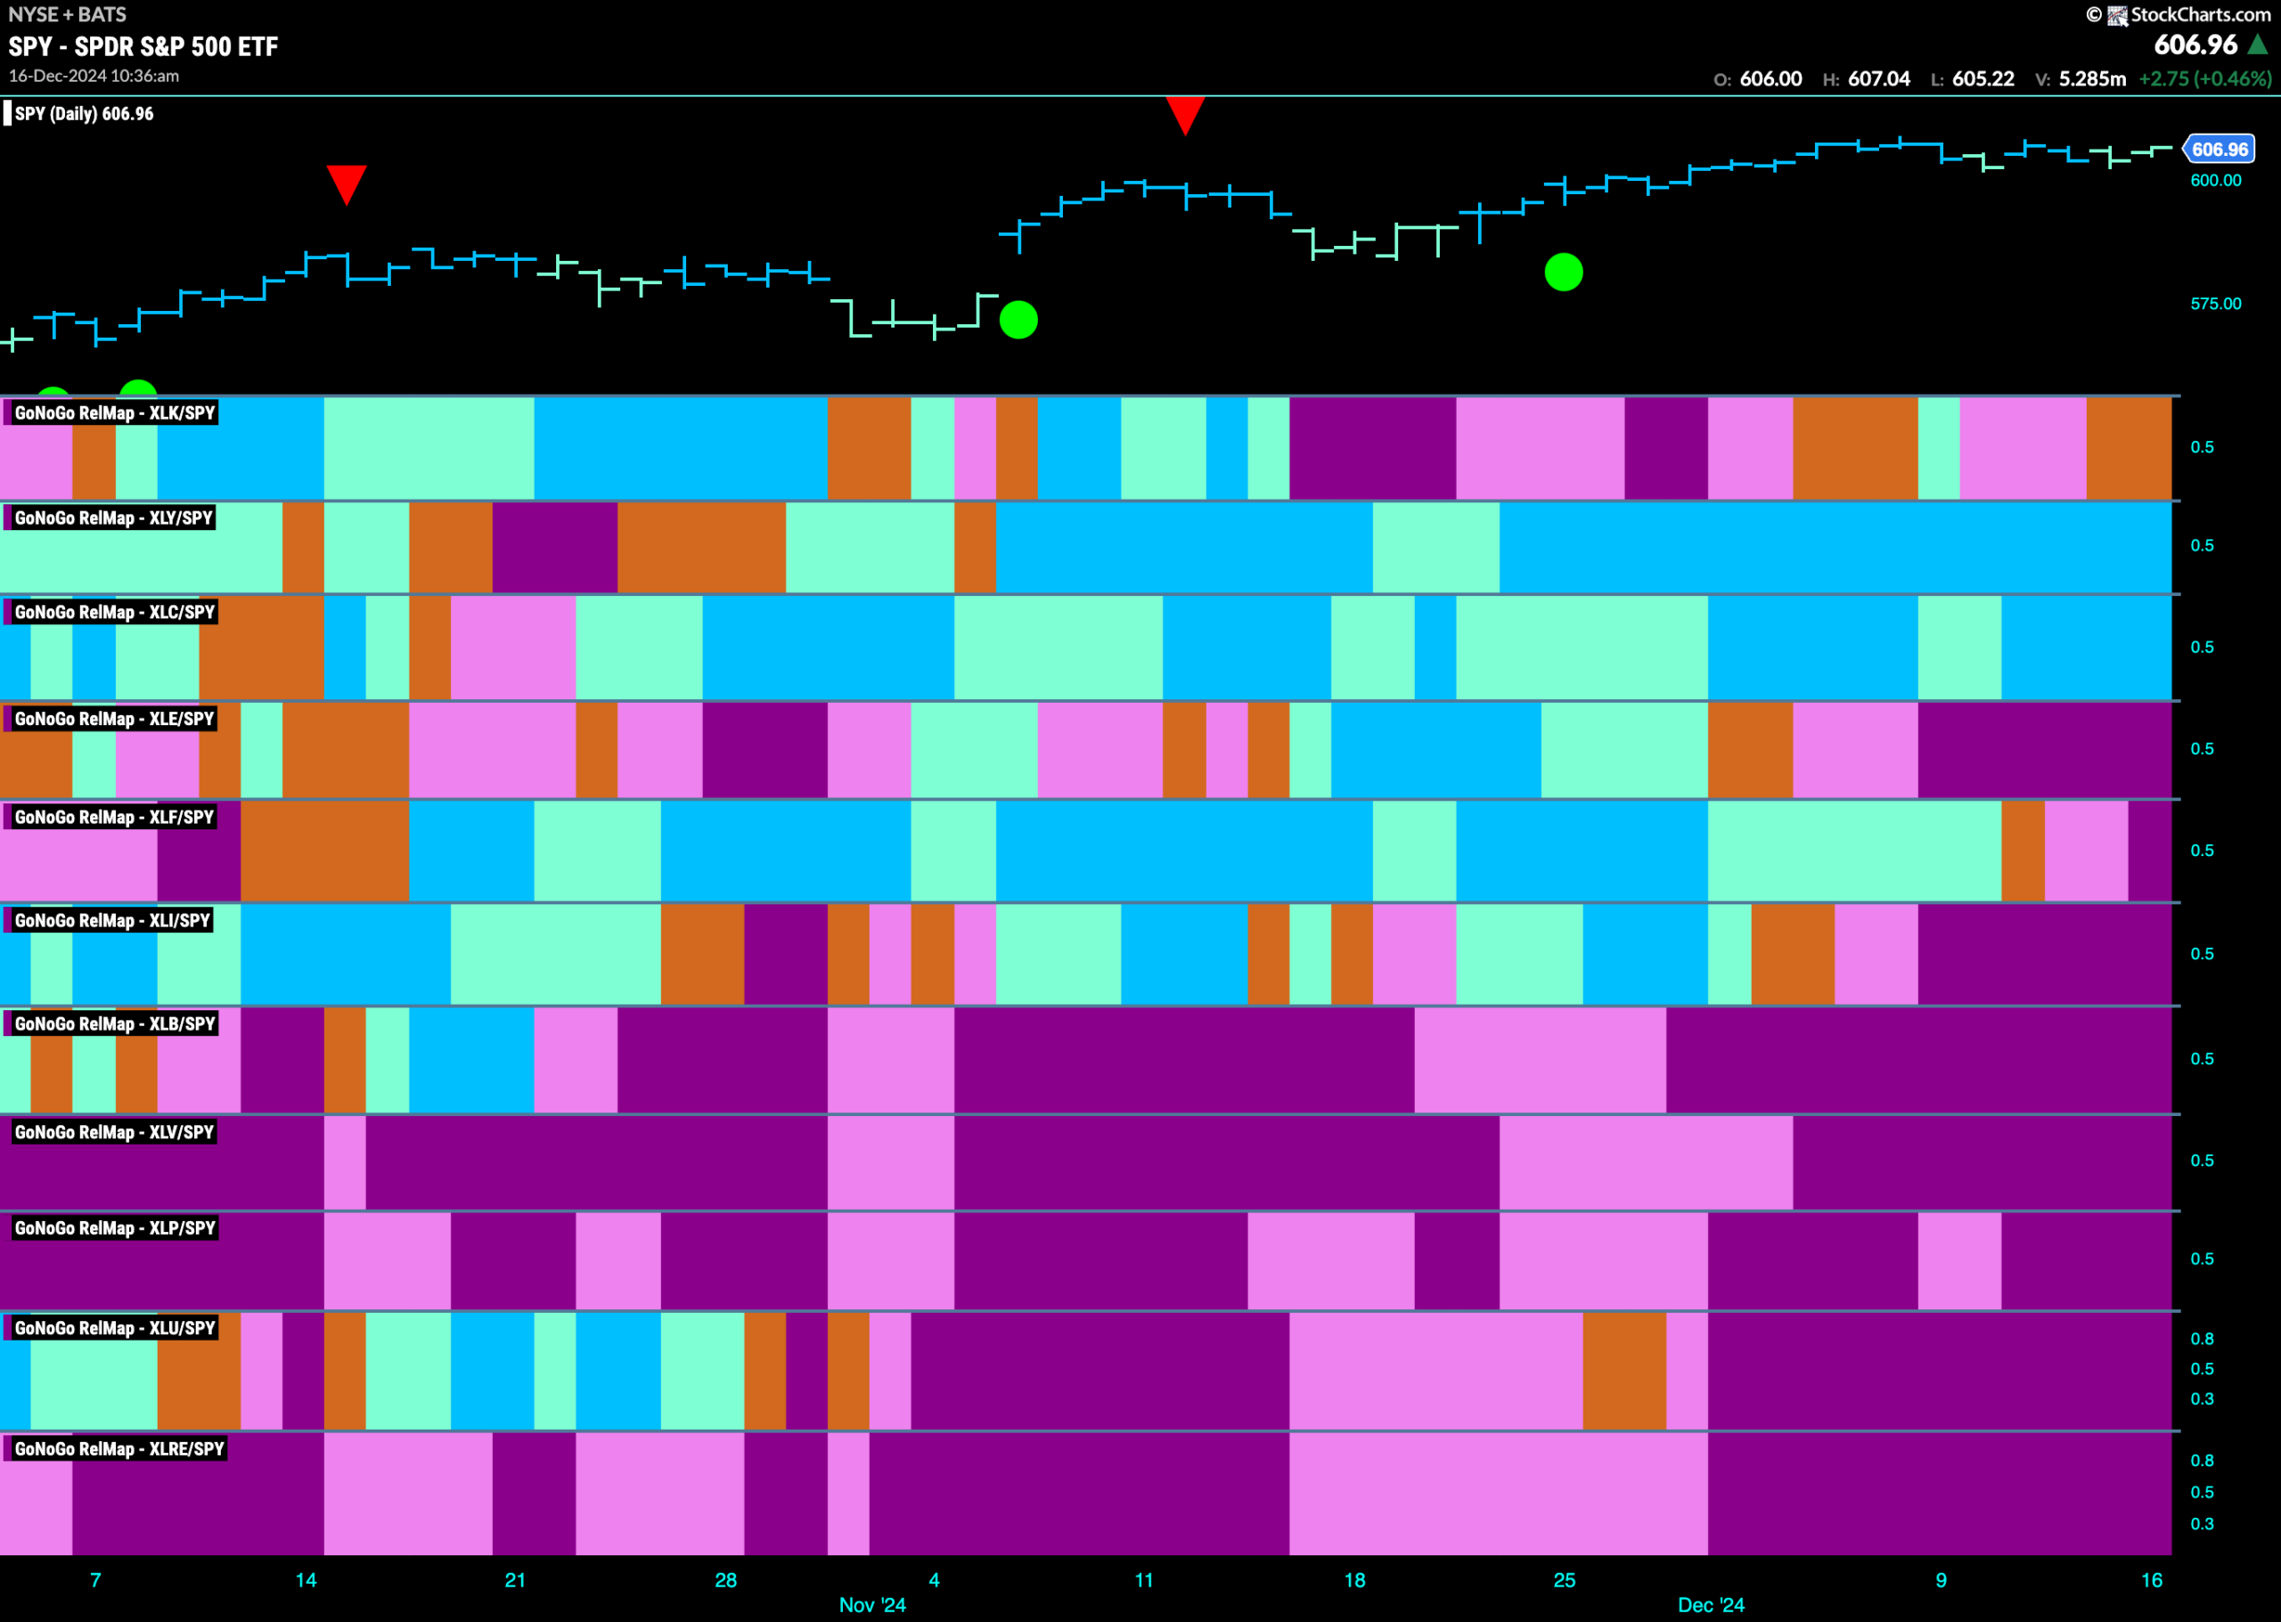
Task: Click the orange block at end of XLK row
Action: tap(2128, 447)
